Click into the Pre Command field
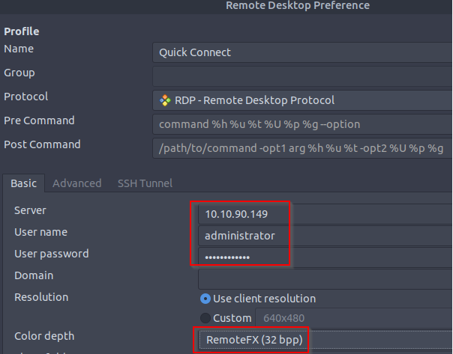Viewport: 453px width, 354px height. point(301,124)
